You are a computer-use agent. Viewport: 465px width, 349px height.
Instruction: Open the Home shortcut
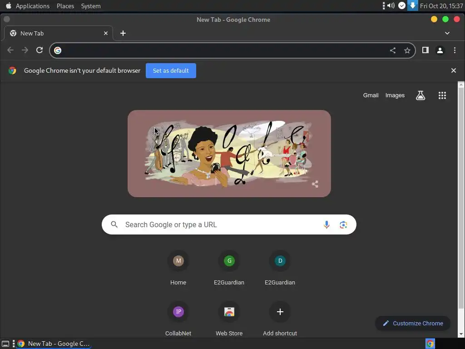[178, 268]
